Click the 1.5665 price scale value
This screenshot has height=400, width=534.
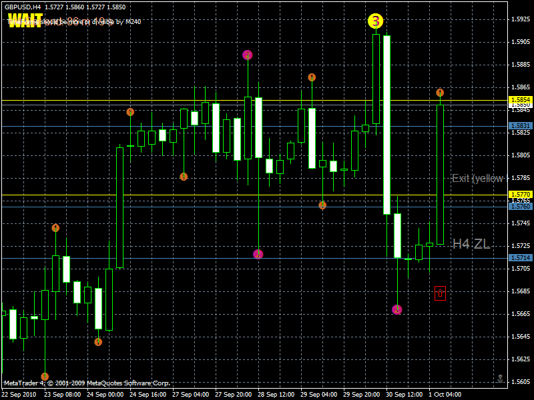pyautogui.click(x=521, y=313)
